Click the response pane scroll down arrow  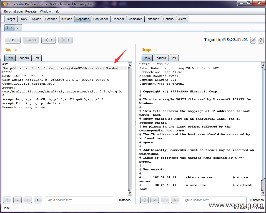pyautogui.click(x=263, y=193)
